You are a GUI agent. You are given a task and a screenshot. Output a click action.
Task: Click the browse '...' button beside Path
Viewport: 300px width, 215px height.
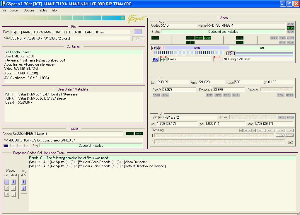pyautogui.click(x=138, y=32)
